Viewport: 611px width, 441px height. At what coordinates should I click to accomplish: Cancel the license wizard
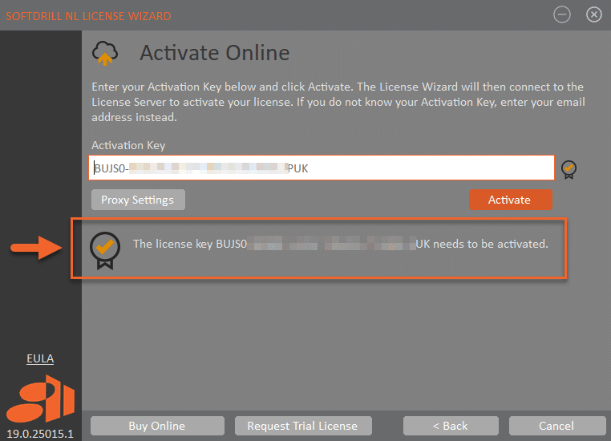pos(556,426)
